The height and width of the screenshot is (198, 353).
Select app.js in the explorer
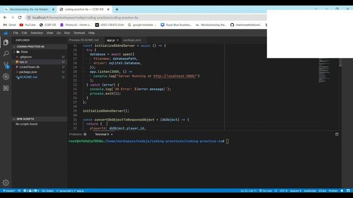pyautogui.click(x=39, y=62)
